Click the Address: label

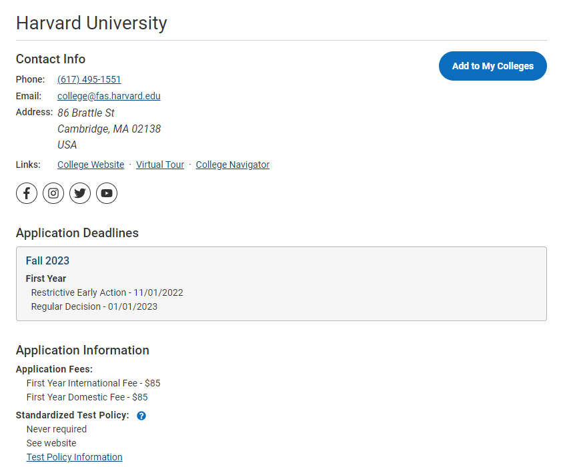[x=34, y=113]
